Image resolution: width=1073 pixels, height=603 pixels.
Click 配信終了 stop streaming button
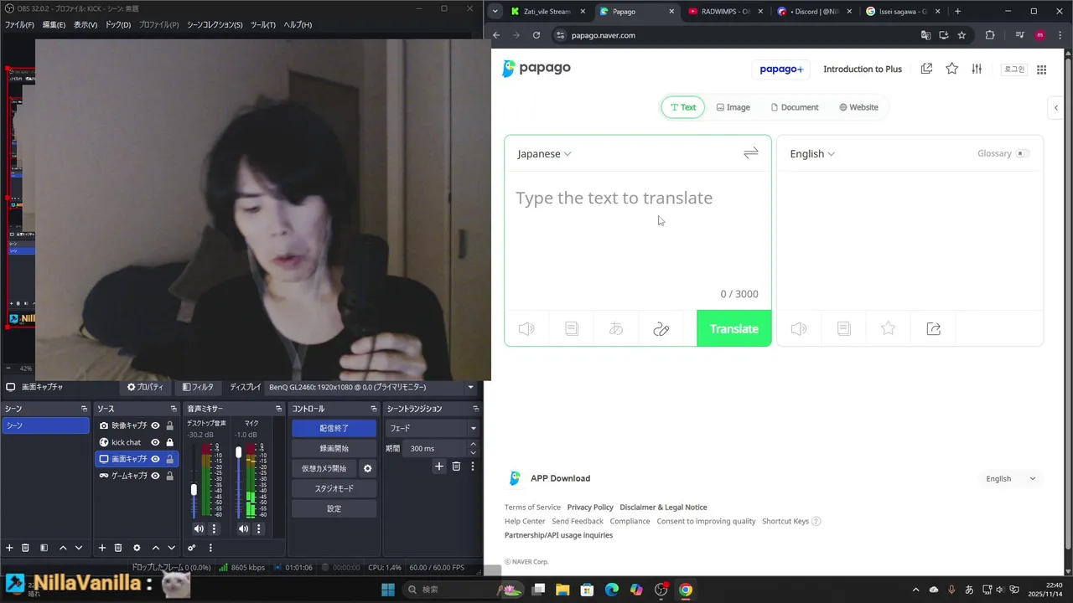pyautogui.click(x=334, y=428)
